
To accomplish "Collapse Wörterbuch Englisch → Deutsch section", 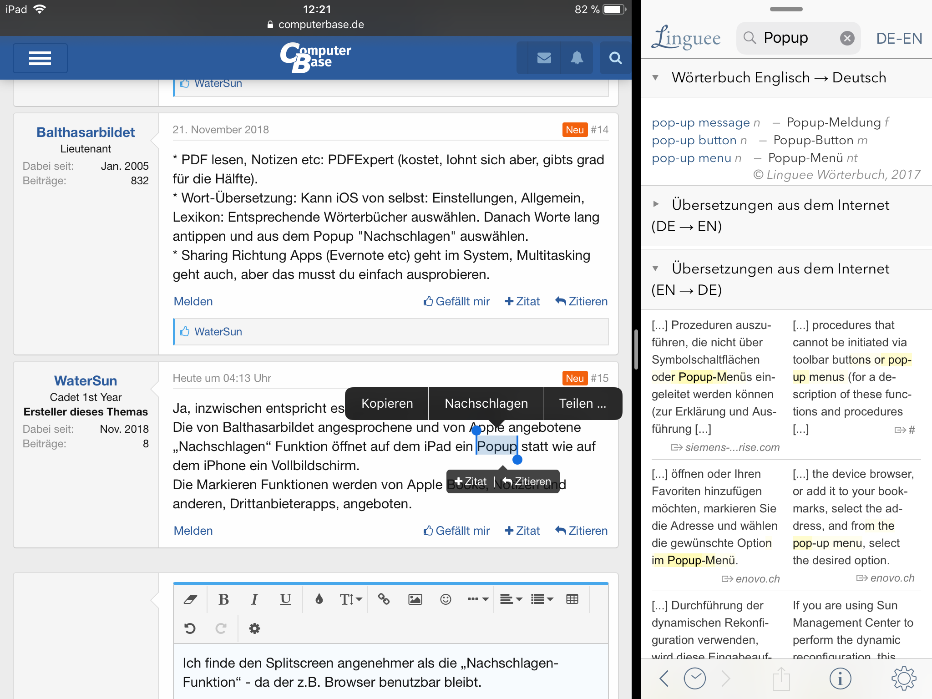I will click(x=656, y=77).
